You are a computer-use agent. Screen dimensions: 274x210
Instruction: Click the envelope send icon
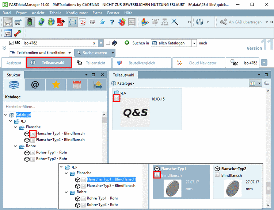pos(83,22)
